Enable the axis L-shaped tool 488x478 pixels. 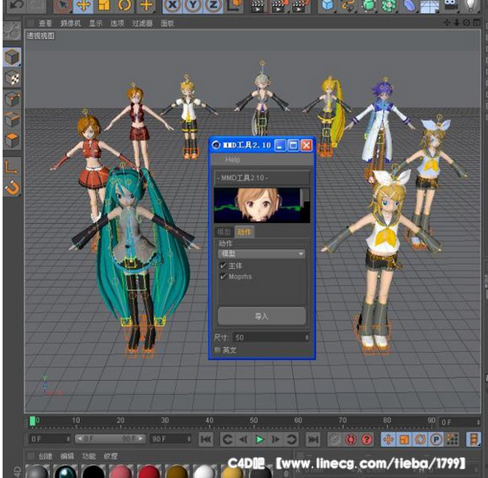click(12, 167)
